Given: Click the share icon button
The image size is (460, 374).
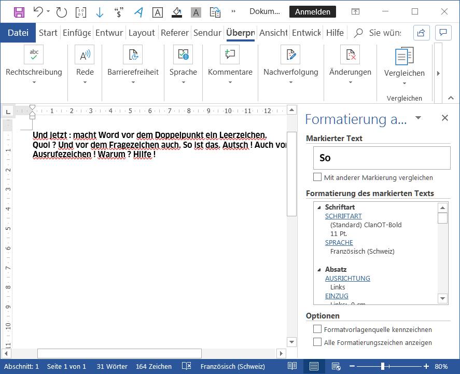Looking at the screenshot, I should coord(421,33).
